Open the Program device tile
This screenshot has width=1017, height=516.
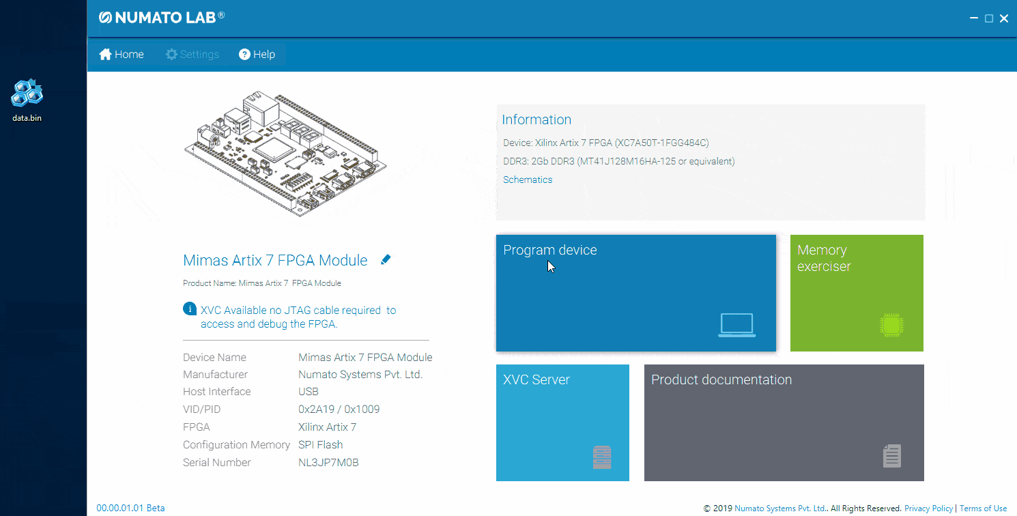[x=635, y=293]
